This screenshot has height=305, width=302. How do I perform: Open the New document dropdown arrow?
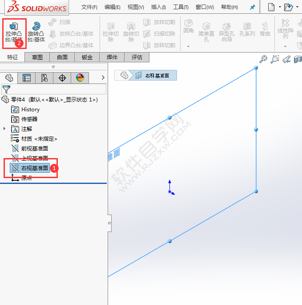(x=280, y=7)
